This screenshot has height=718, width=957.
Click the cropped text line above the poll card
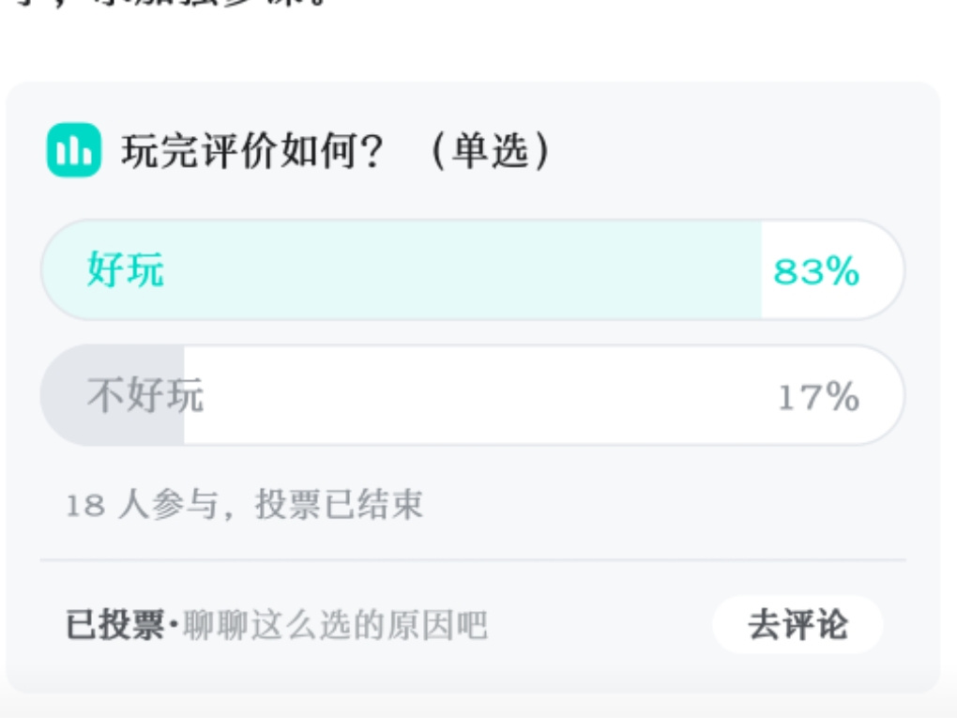point(171,3)
